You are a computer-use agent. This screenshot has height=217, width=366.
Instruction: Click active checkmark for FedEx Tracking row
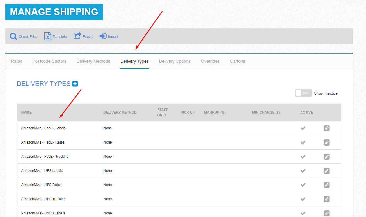pyautogui.click(x=303, y=157)
